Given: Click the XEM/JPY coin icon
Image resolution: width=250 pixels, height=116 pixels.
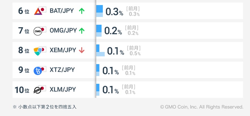Looking at the screenshot, I should point(40,51).
